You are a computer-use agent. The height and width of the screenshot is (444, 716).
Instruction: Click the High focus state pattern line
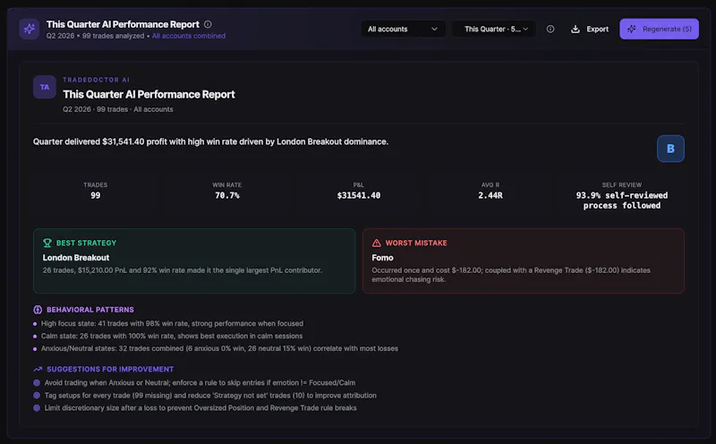pos(172,323)
